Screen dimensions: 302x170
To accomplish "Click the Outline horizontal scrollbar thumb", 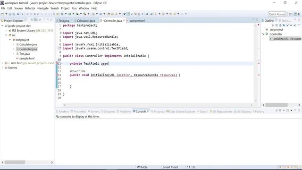I will pyautogui.click(x=277, y=105).
